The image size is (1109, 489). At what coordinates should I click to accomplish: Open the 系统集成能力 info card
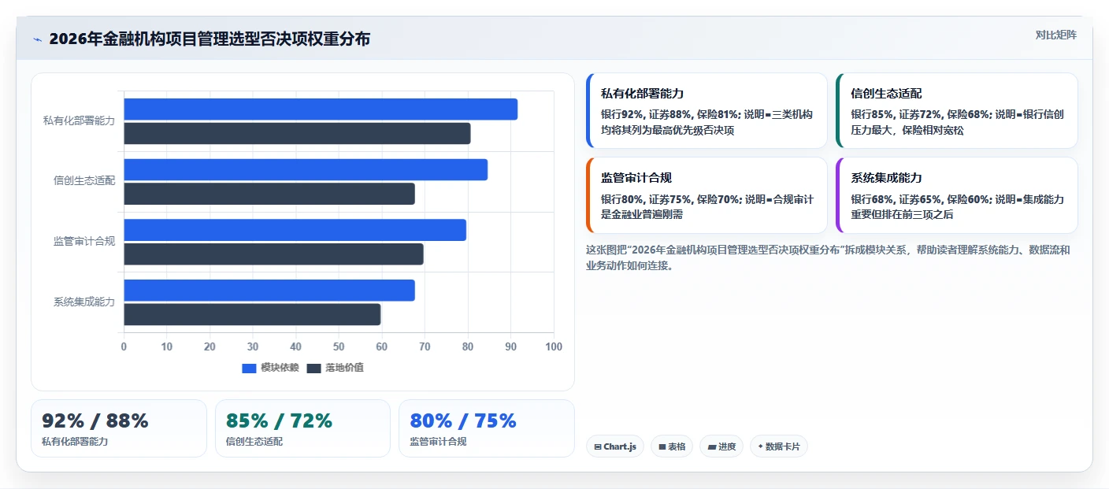957,195
